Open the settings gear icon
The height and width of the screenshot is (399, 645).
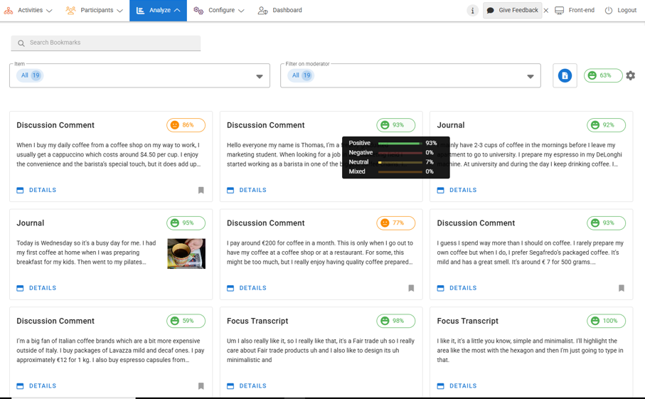630,75
